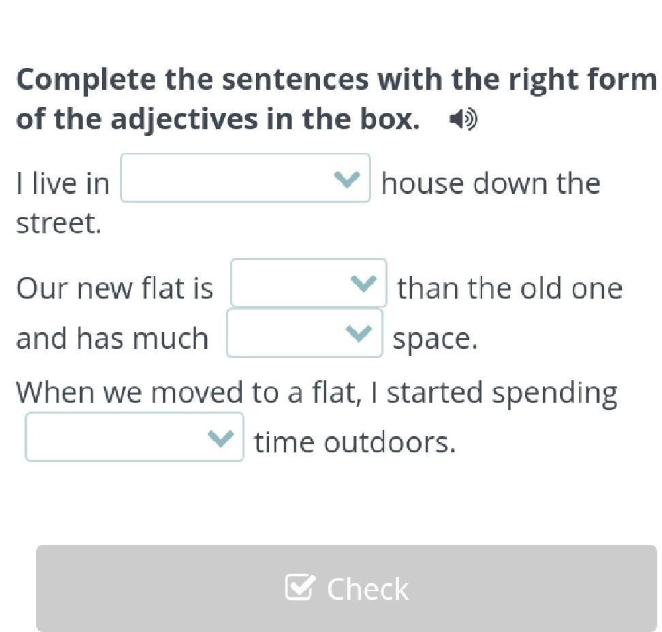Click the chevron arrow after "Our new flat is"
The width and height of the screenshot is (662, 632).
tap(362, 283)
